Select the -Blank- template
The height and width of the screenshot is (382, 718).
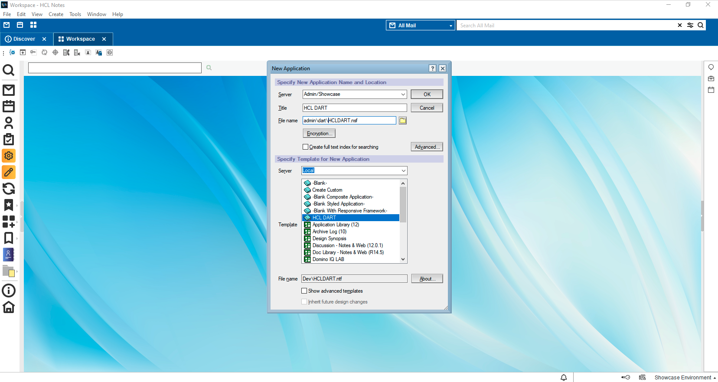(351, 183)
